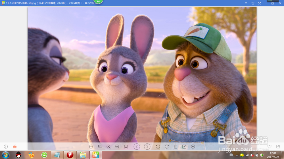Open the red round app in taskbar

(70, 155)
